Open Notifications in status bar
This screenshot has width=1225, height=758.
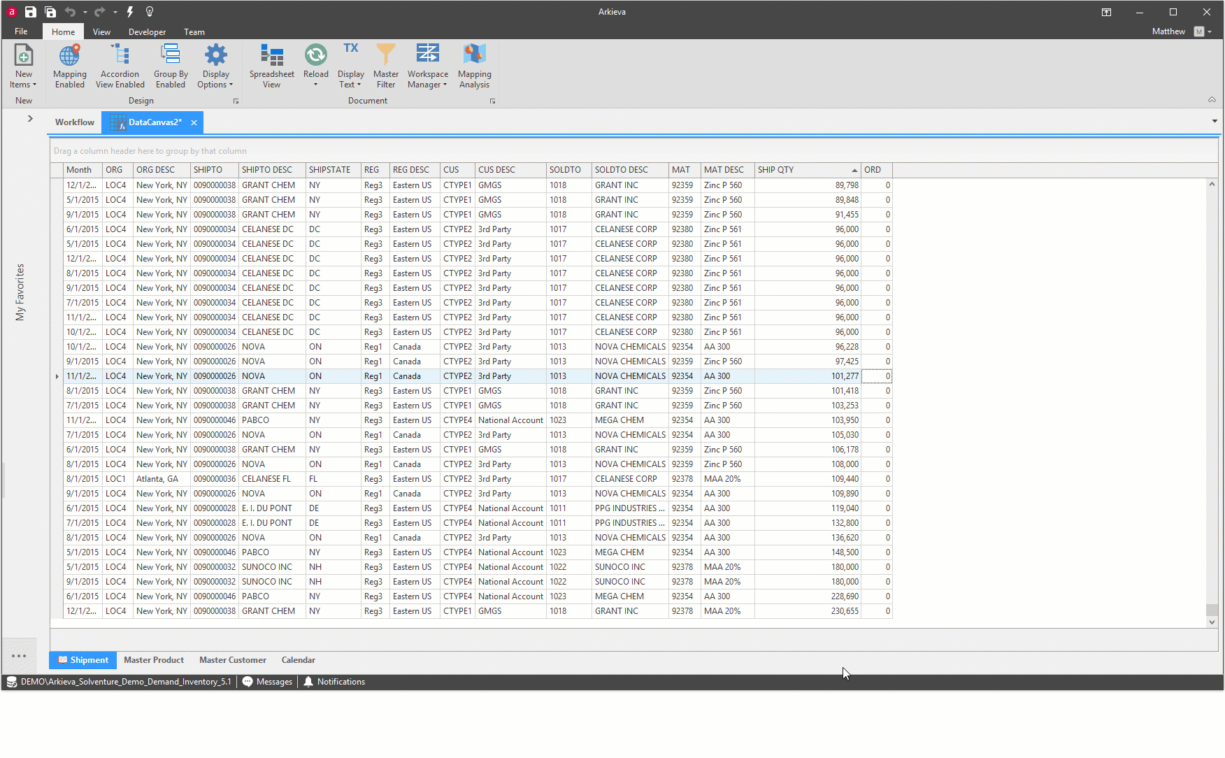click(x=334, y=682)
